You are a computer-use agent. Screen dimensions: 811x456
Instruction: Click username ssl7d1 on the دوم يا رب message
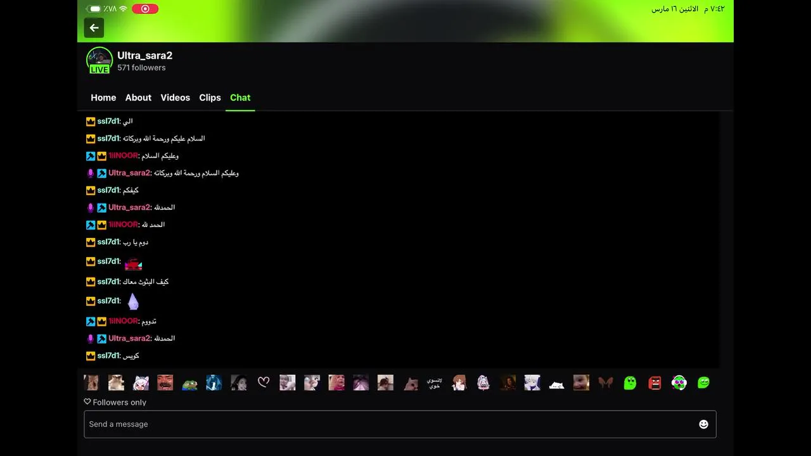pyautogui.click(x=108, y=242)
